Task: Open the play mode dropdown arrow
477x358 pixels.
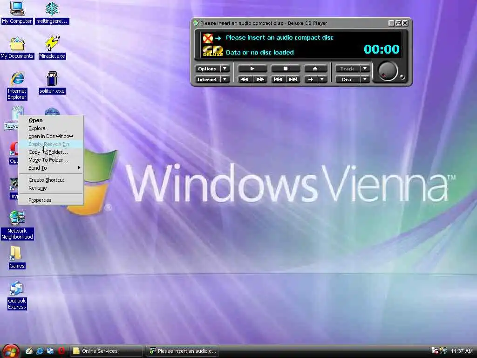Action: [x=322, y=79]
